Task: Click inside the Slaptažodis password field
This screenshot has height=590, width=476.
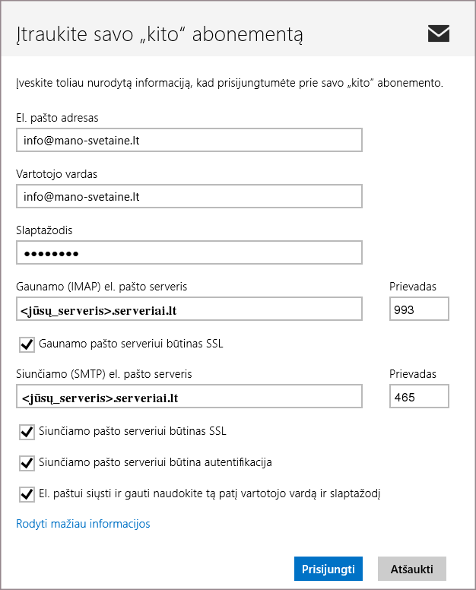Action: (x=189, y=253)
